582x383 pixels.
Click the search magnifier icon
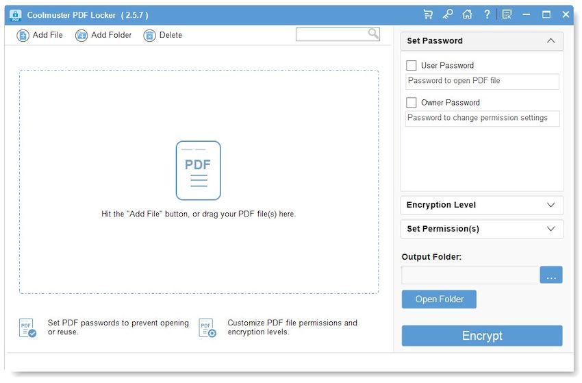(373, 34)
